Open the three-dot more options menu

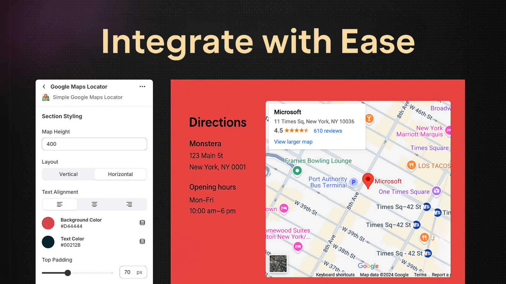(x=142, y=86)
